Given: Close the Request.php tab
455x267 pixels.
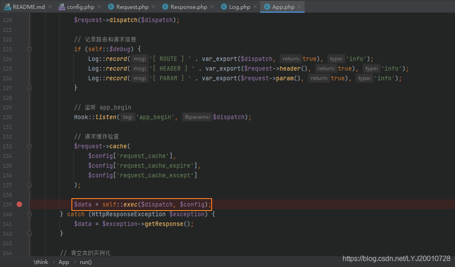Looking at the screenshot, I should click(x=153, y=7).
